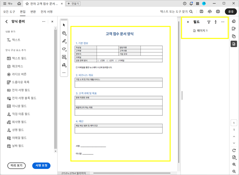The width and height of the screenshot is (239, 175).
Task: Open quick toolbar more options
Action: click(x=64, y=73)
